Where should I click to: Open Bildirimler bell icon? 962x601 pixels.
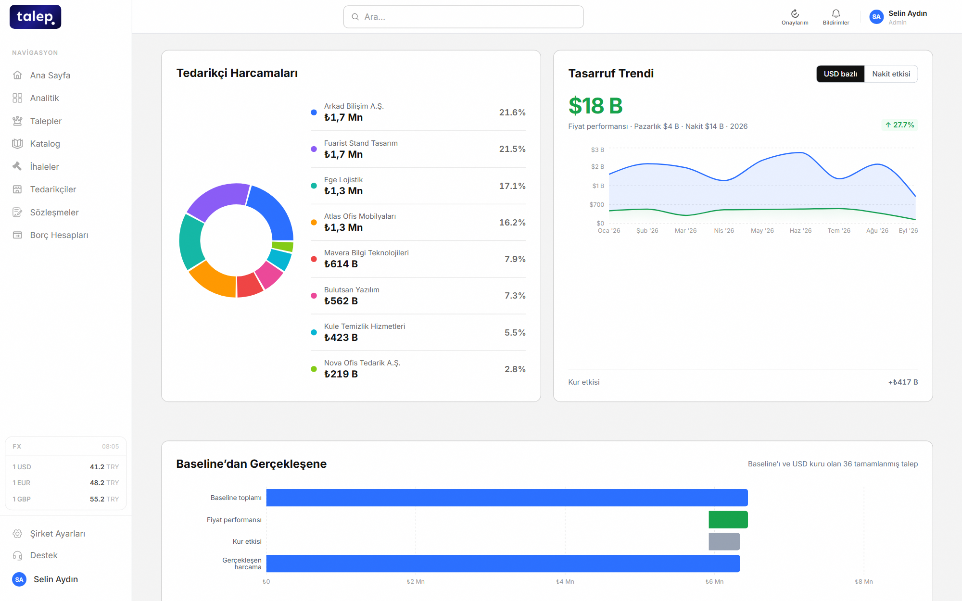pos(836,13)
